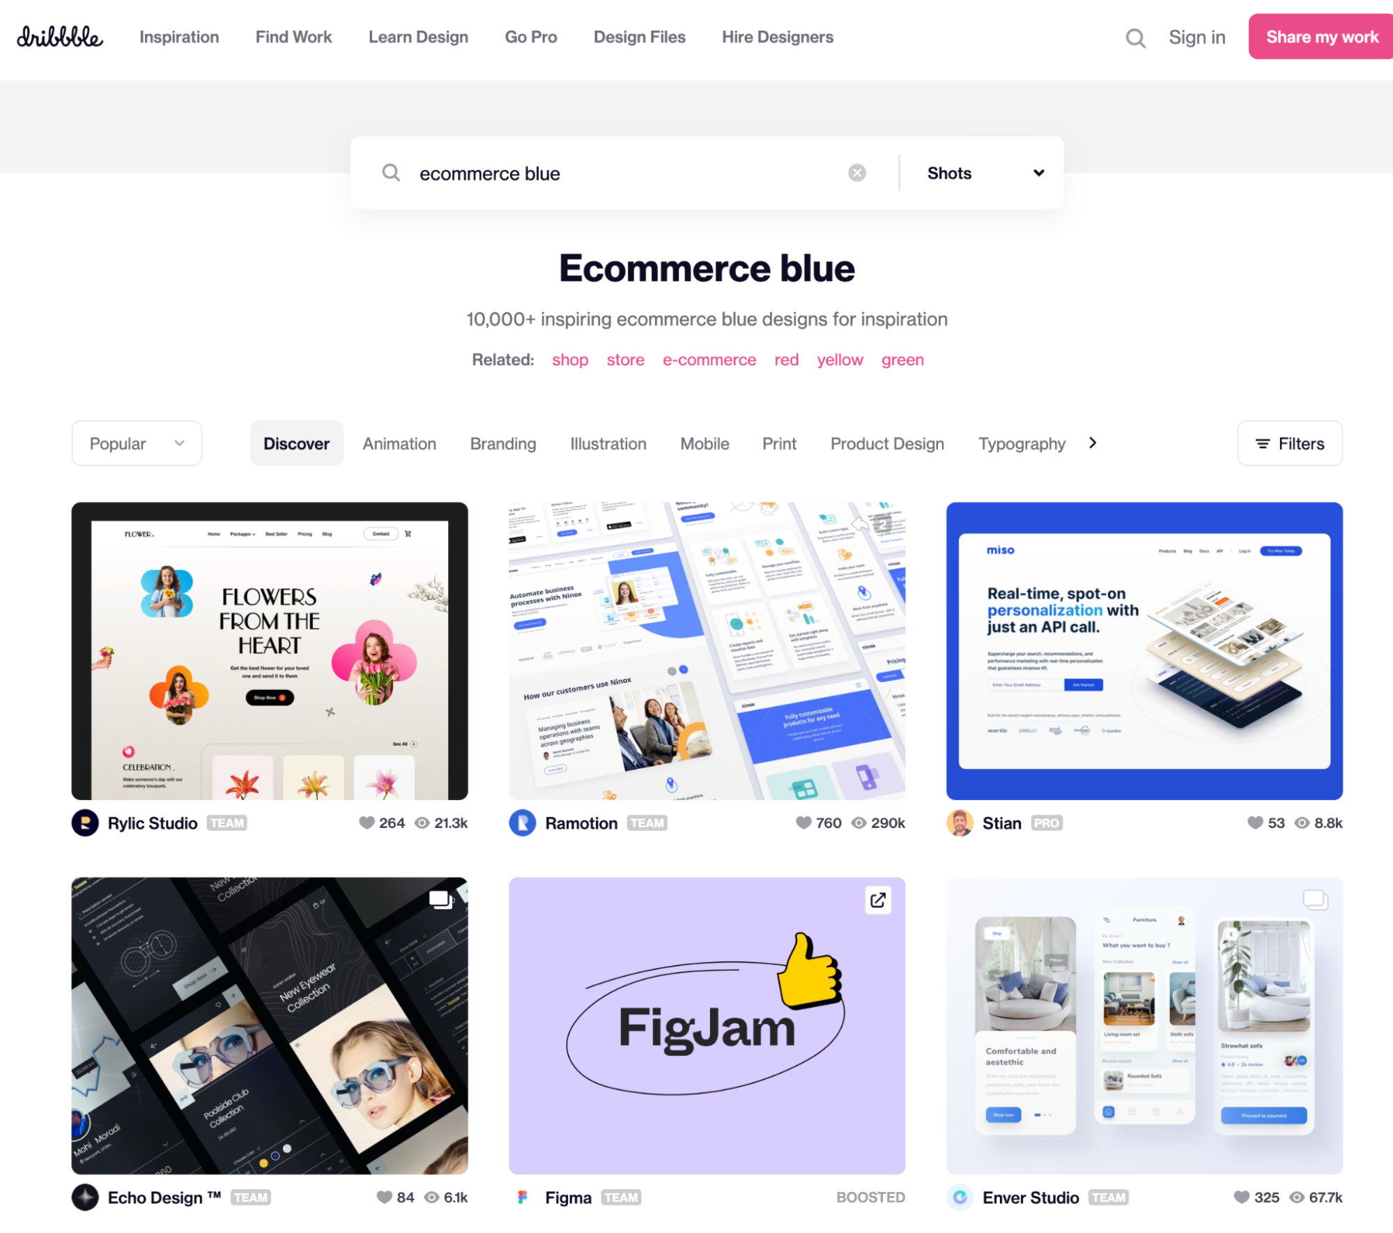The image size is (1393, 1233).
Task: Click the Dribbble logo icon
Action: pyautogui.click(x=61, y=36)
